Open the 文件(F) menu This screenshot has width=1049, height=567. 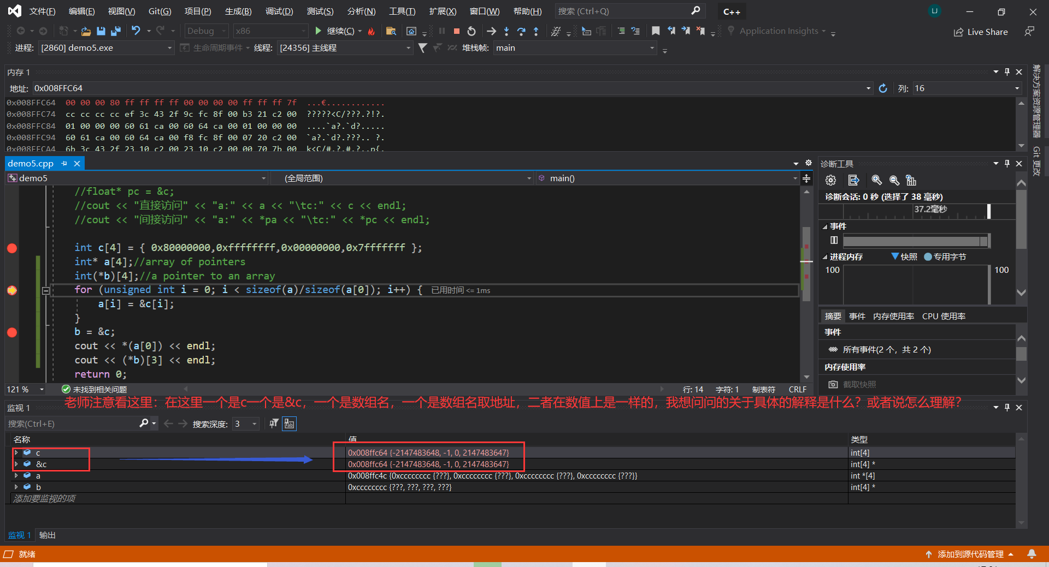click(x=42, y=11)
